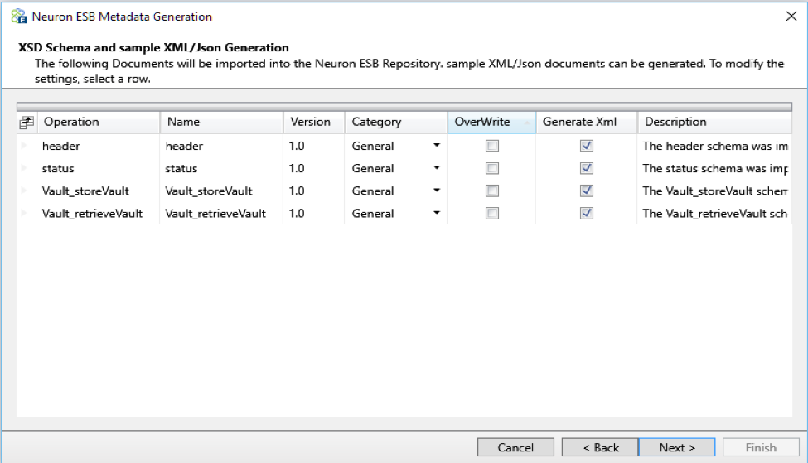Close the Metadata Generation dialog
Image resolution: width=808 pixels, height=463 pixels.
pyautogui.click(x=791, y=17)
